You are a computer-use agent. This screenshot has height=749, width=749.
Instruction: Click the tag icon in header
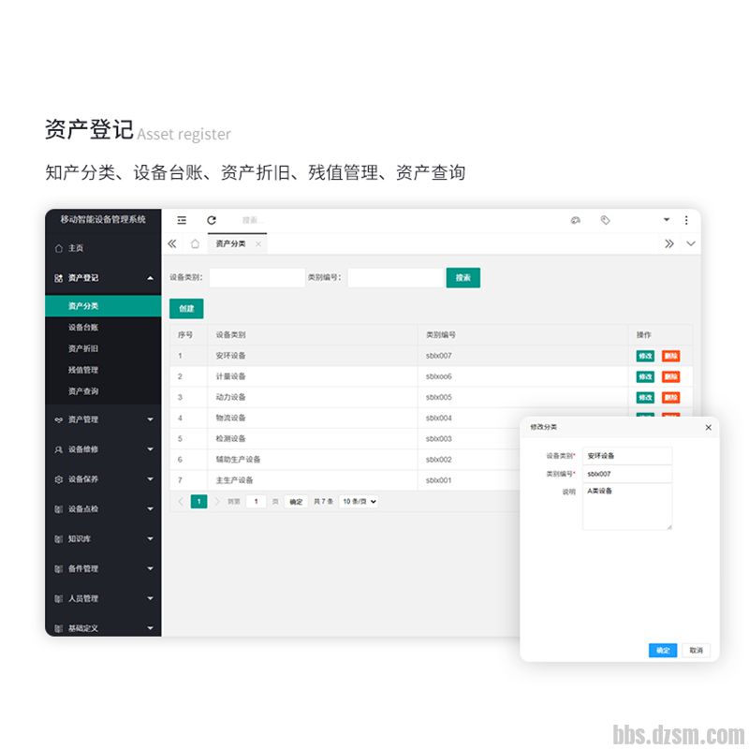(606, 220)
